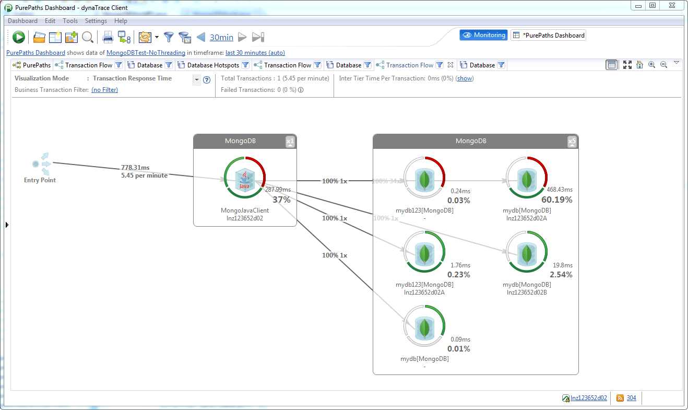Select the mydb[MongoDB] node showing 0.01%

pos(425,326)
